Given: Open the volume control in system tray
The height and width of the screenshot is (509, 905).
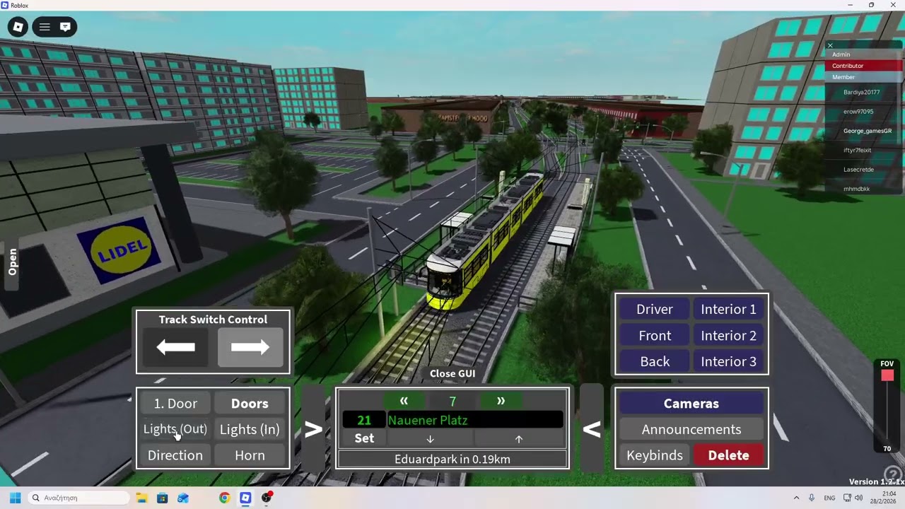Looking at the screenshot, I should [858, 498].
